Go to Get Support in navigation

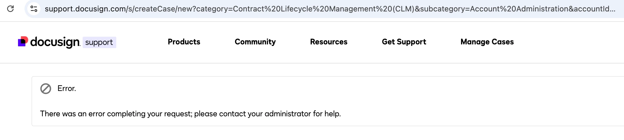click(x=404, y=42)
